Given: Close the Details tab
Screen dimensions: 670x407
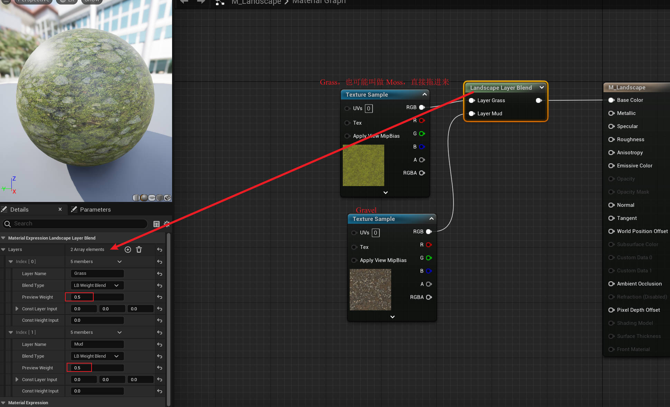Looking at the screenshot, I should pyautogui.click(x=60, y=209).
